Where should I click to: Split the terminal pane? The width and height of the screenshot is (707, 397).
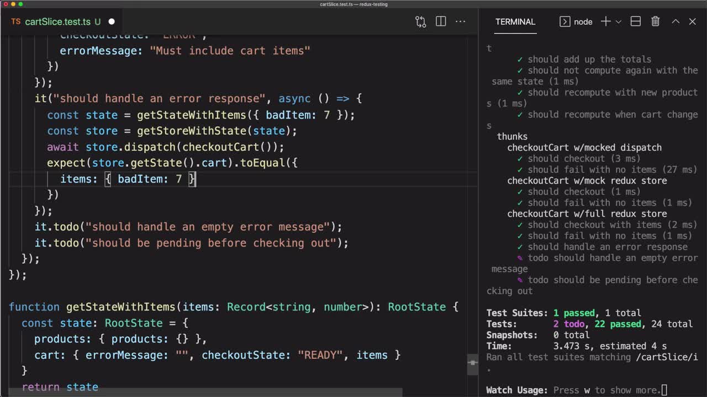click(x=636, y=22)
